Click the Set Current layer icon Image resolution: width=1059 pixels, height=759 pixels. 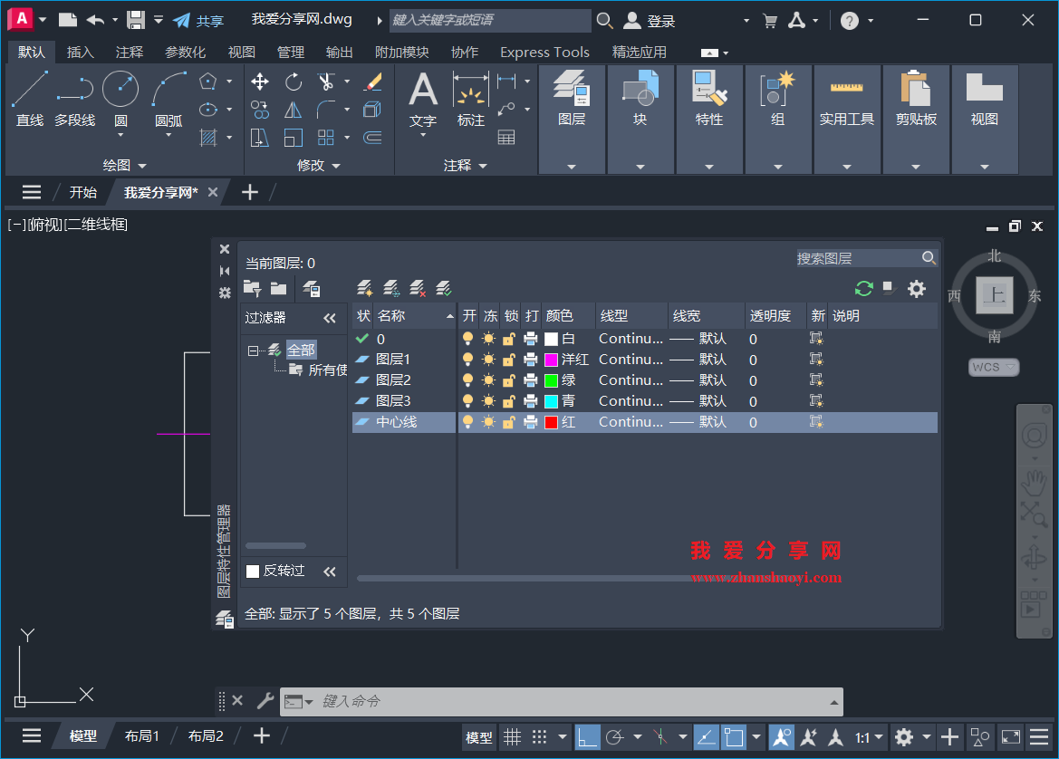(x=444, y=289)
